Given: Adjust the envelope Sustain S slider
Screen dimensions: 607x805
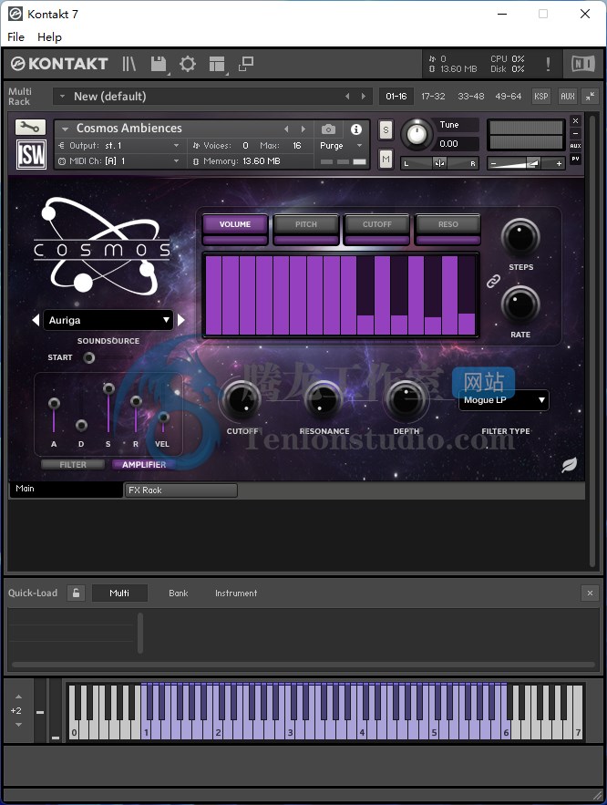Looking at the screenshot, I should coord(108,388).
